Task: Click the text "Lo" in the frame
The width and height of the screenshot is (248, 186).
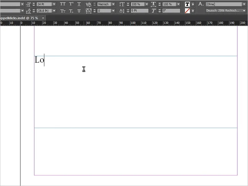Action: [x=39, y=60]
